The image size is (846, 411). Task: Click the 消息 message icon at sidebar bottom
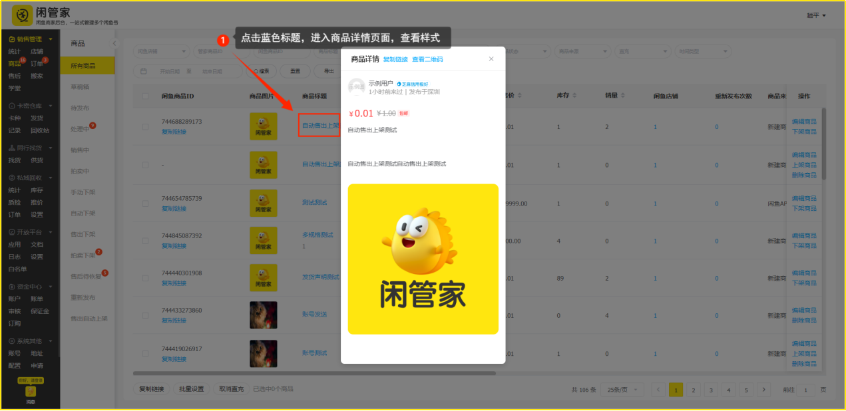[x=31, y=392]
